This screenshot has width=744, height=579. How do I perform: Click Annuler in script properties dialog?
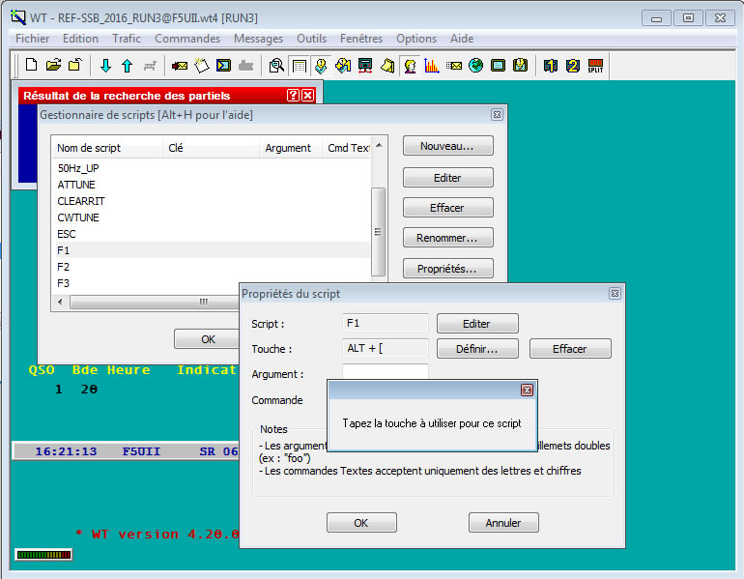coord(502,523)
